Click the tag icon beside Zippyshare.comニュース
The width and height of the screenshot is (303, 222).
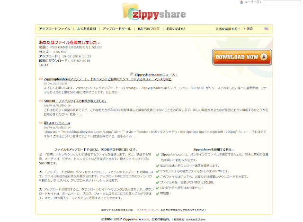pyautogui.click(x=132, y=74)
